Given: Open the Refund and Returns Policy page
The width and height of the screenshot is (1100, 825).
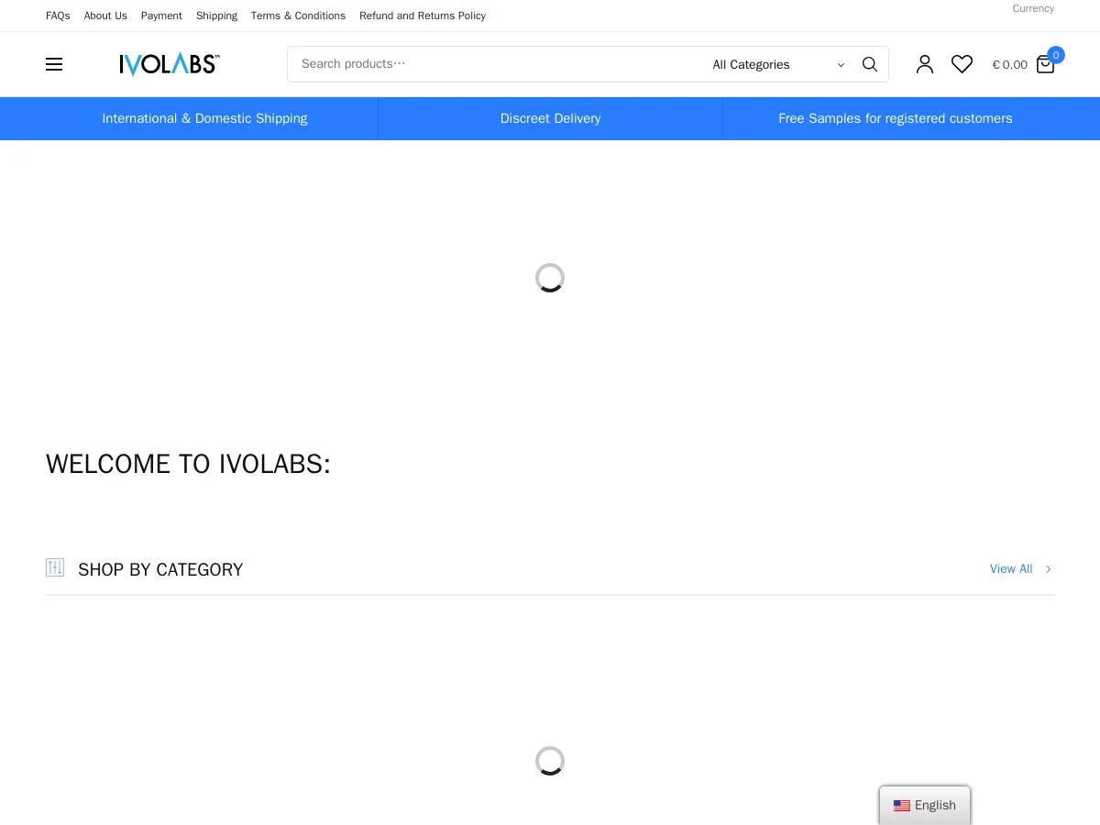Looking at the screenshot, I should tap(423, 16).
